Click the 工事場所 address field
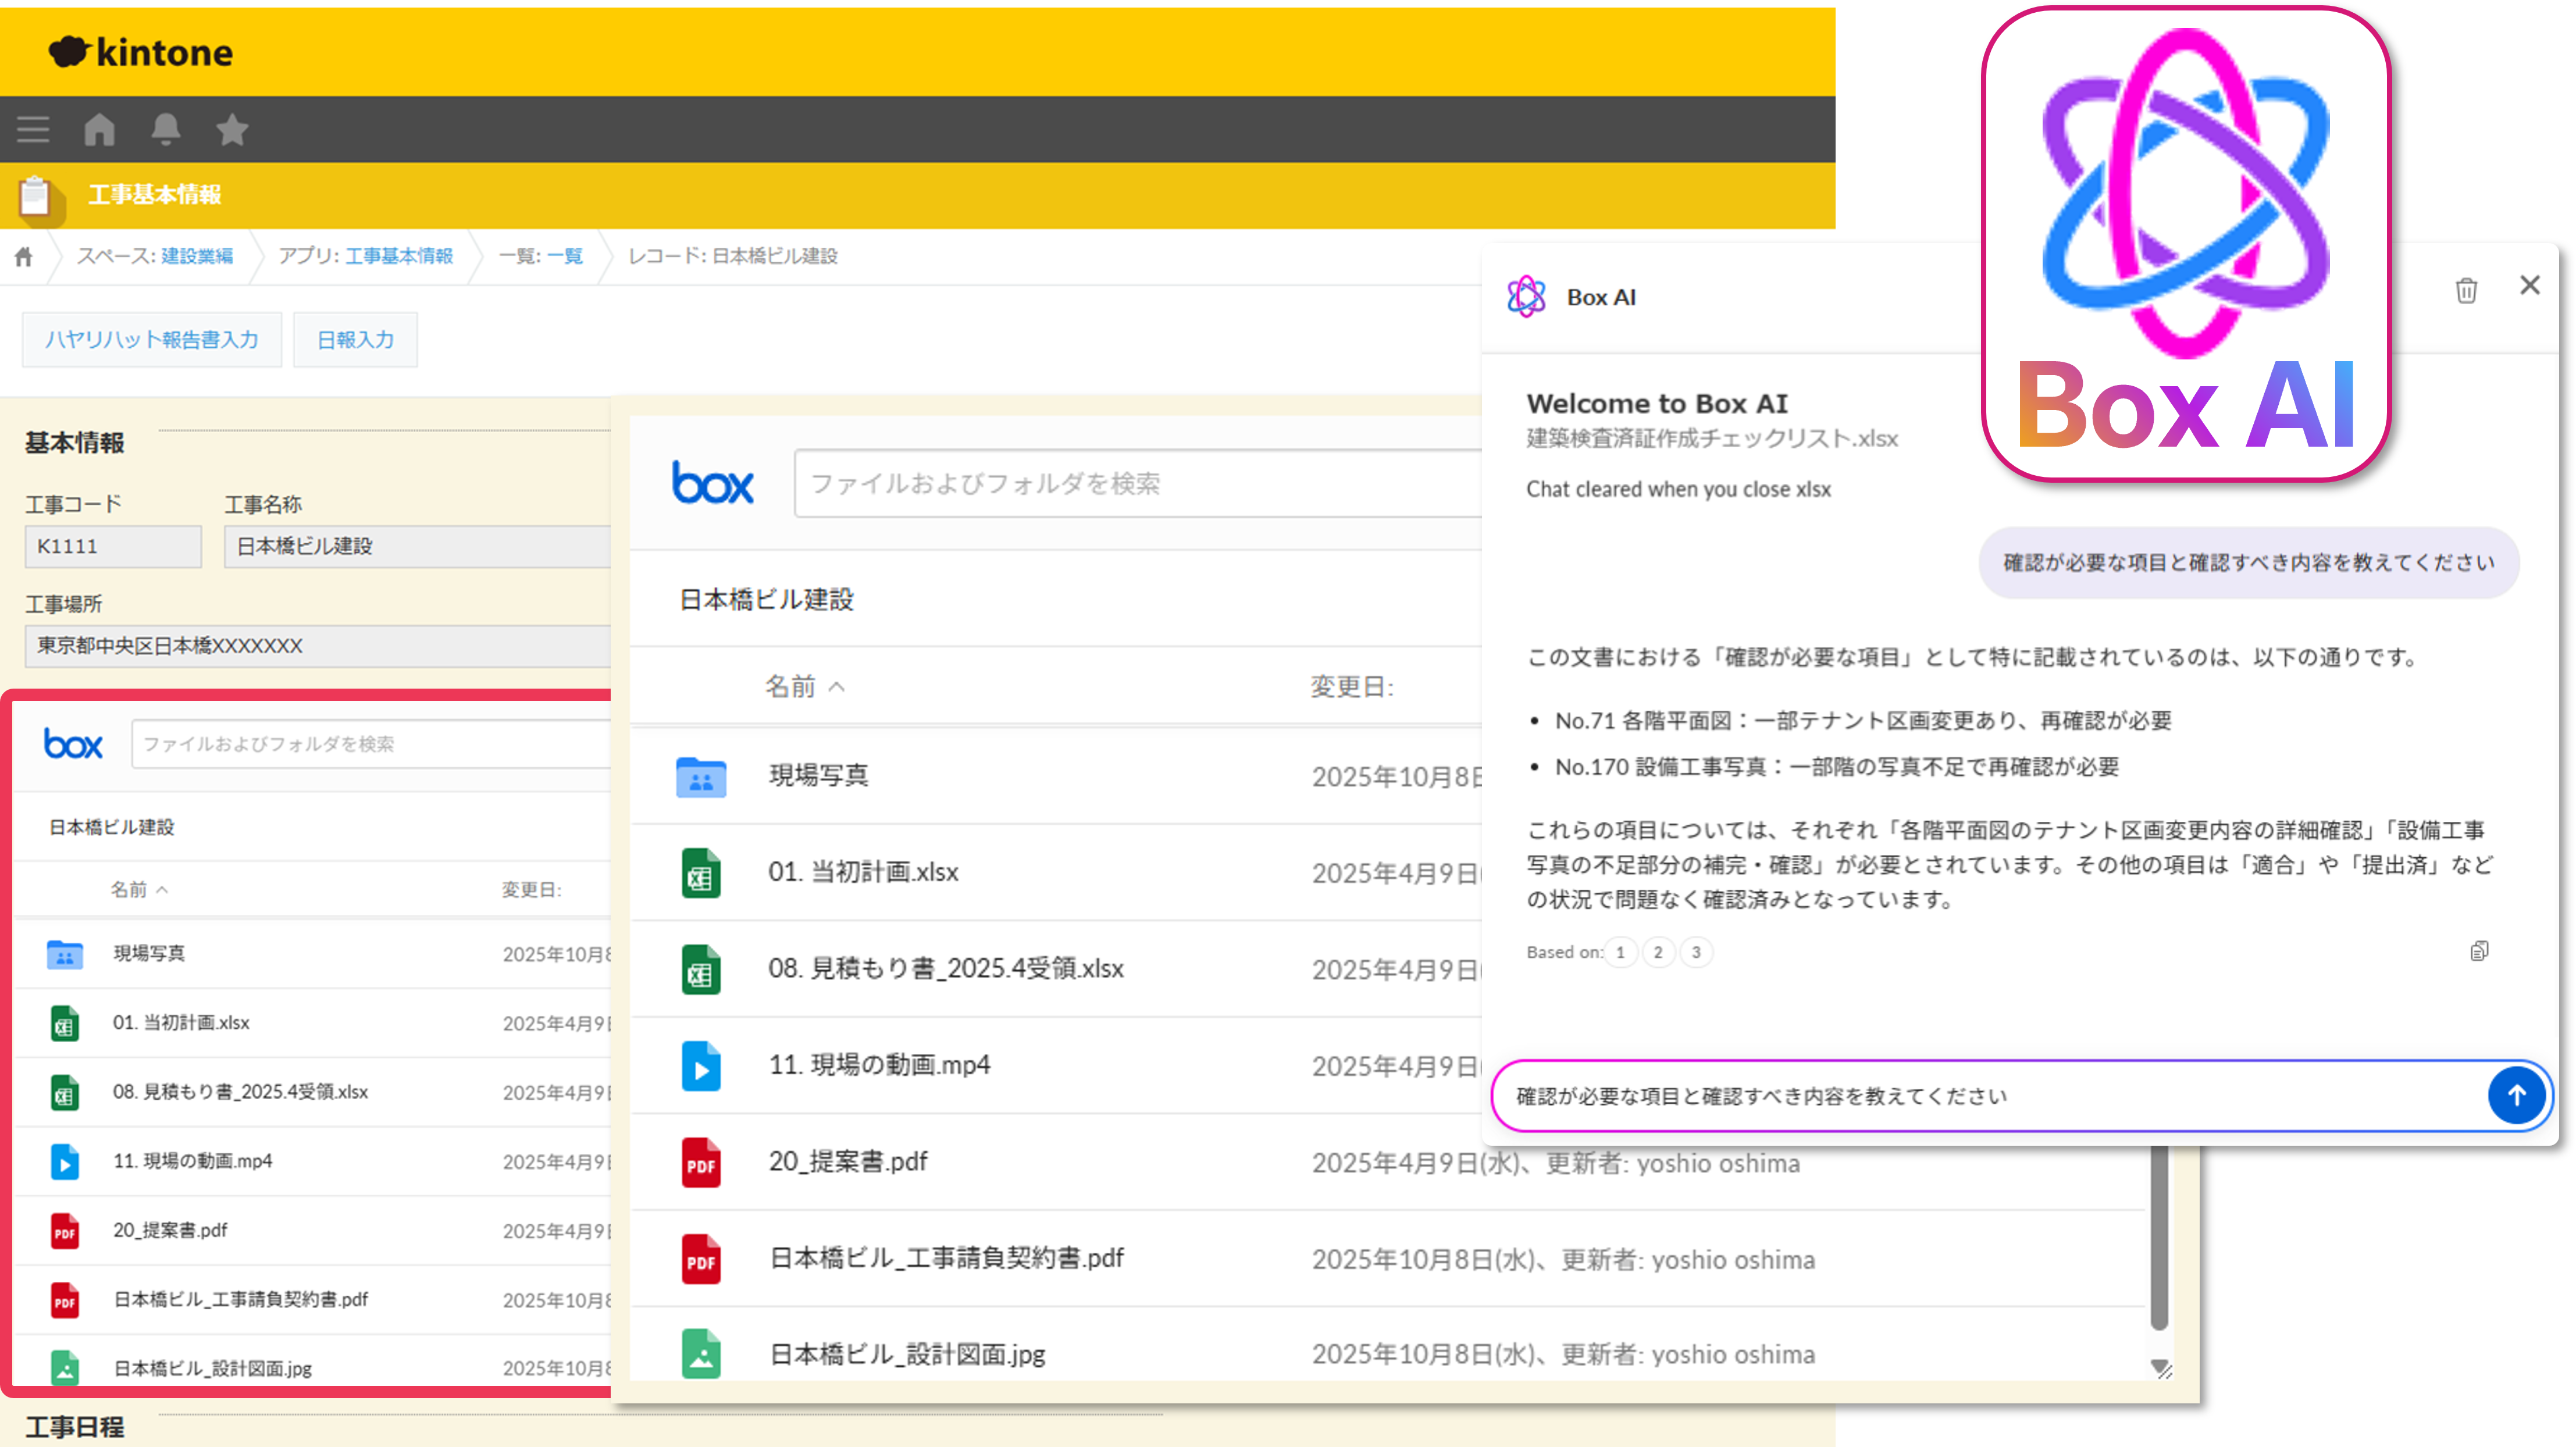The image size is (2576, 1447). click(x=317, y=647)
